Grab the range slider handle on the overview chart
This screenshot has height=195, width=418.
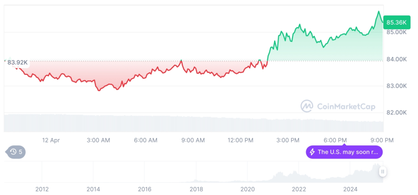click(383, 172)
